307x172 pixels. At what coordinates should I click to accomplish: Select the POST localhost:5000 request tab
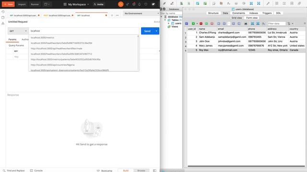point(58,15)
